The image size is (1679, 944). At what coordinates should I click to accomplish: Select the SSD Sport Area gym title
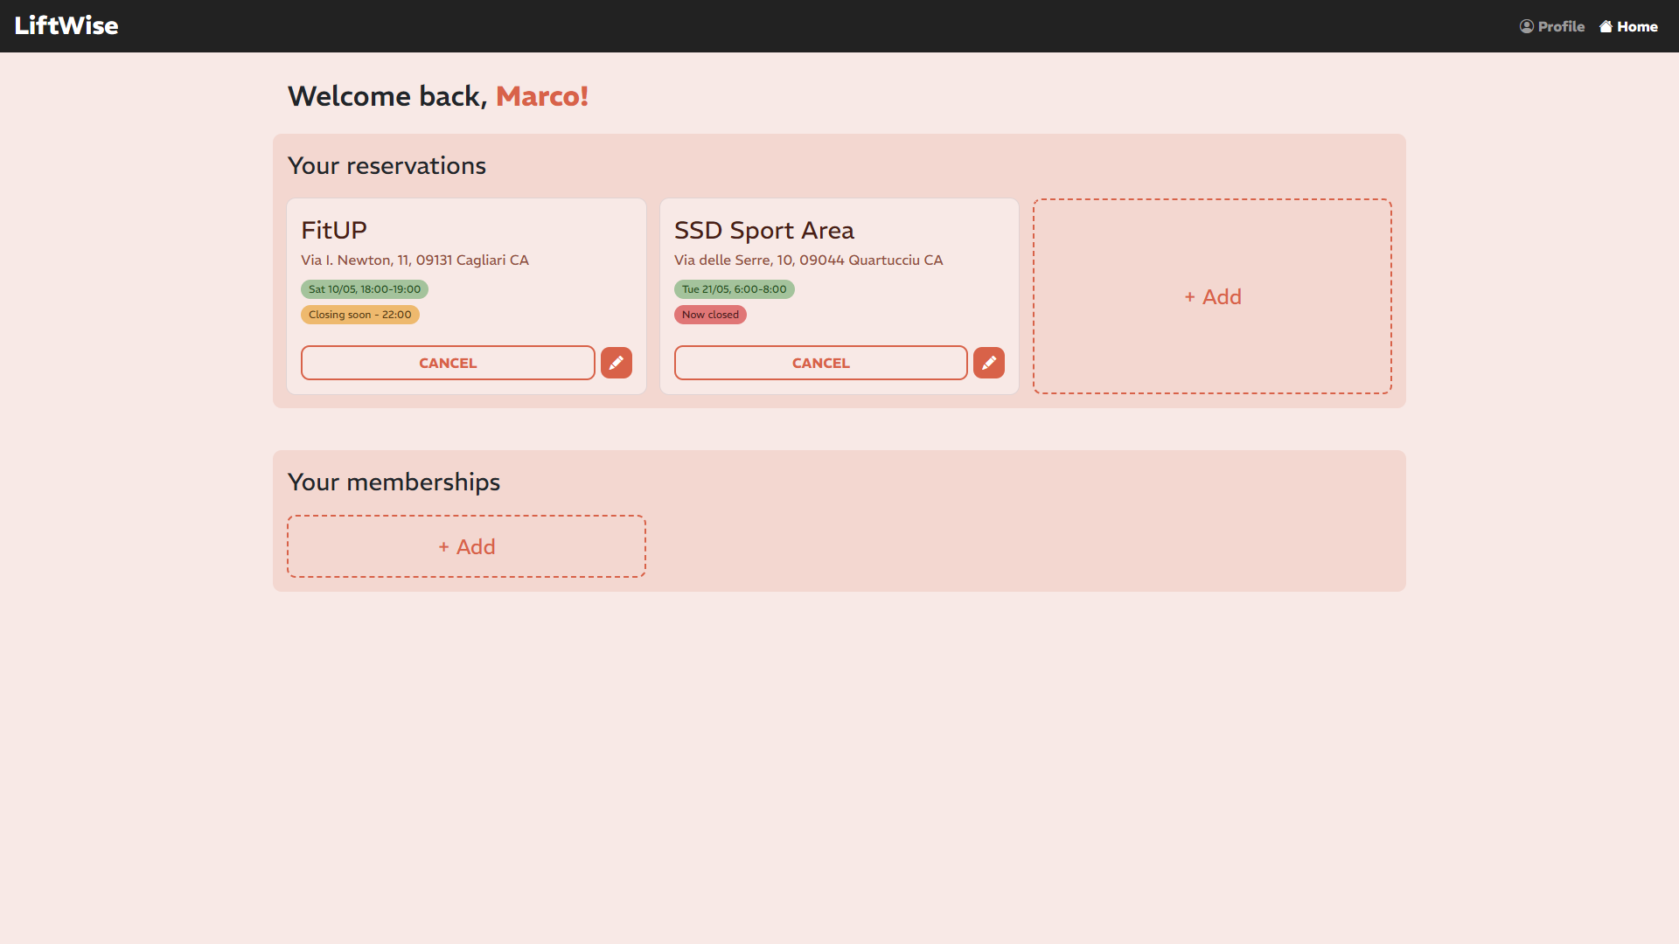[x=763, y=230]
